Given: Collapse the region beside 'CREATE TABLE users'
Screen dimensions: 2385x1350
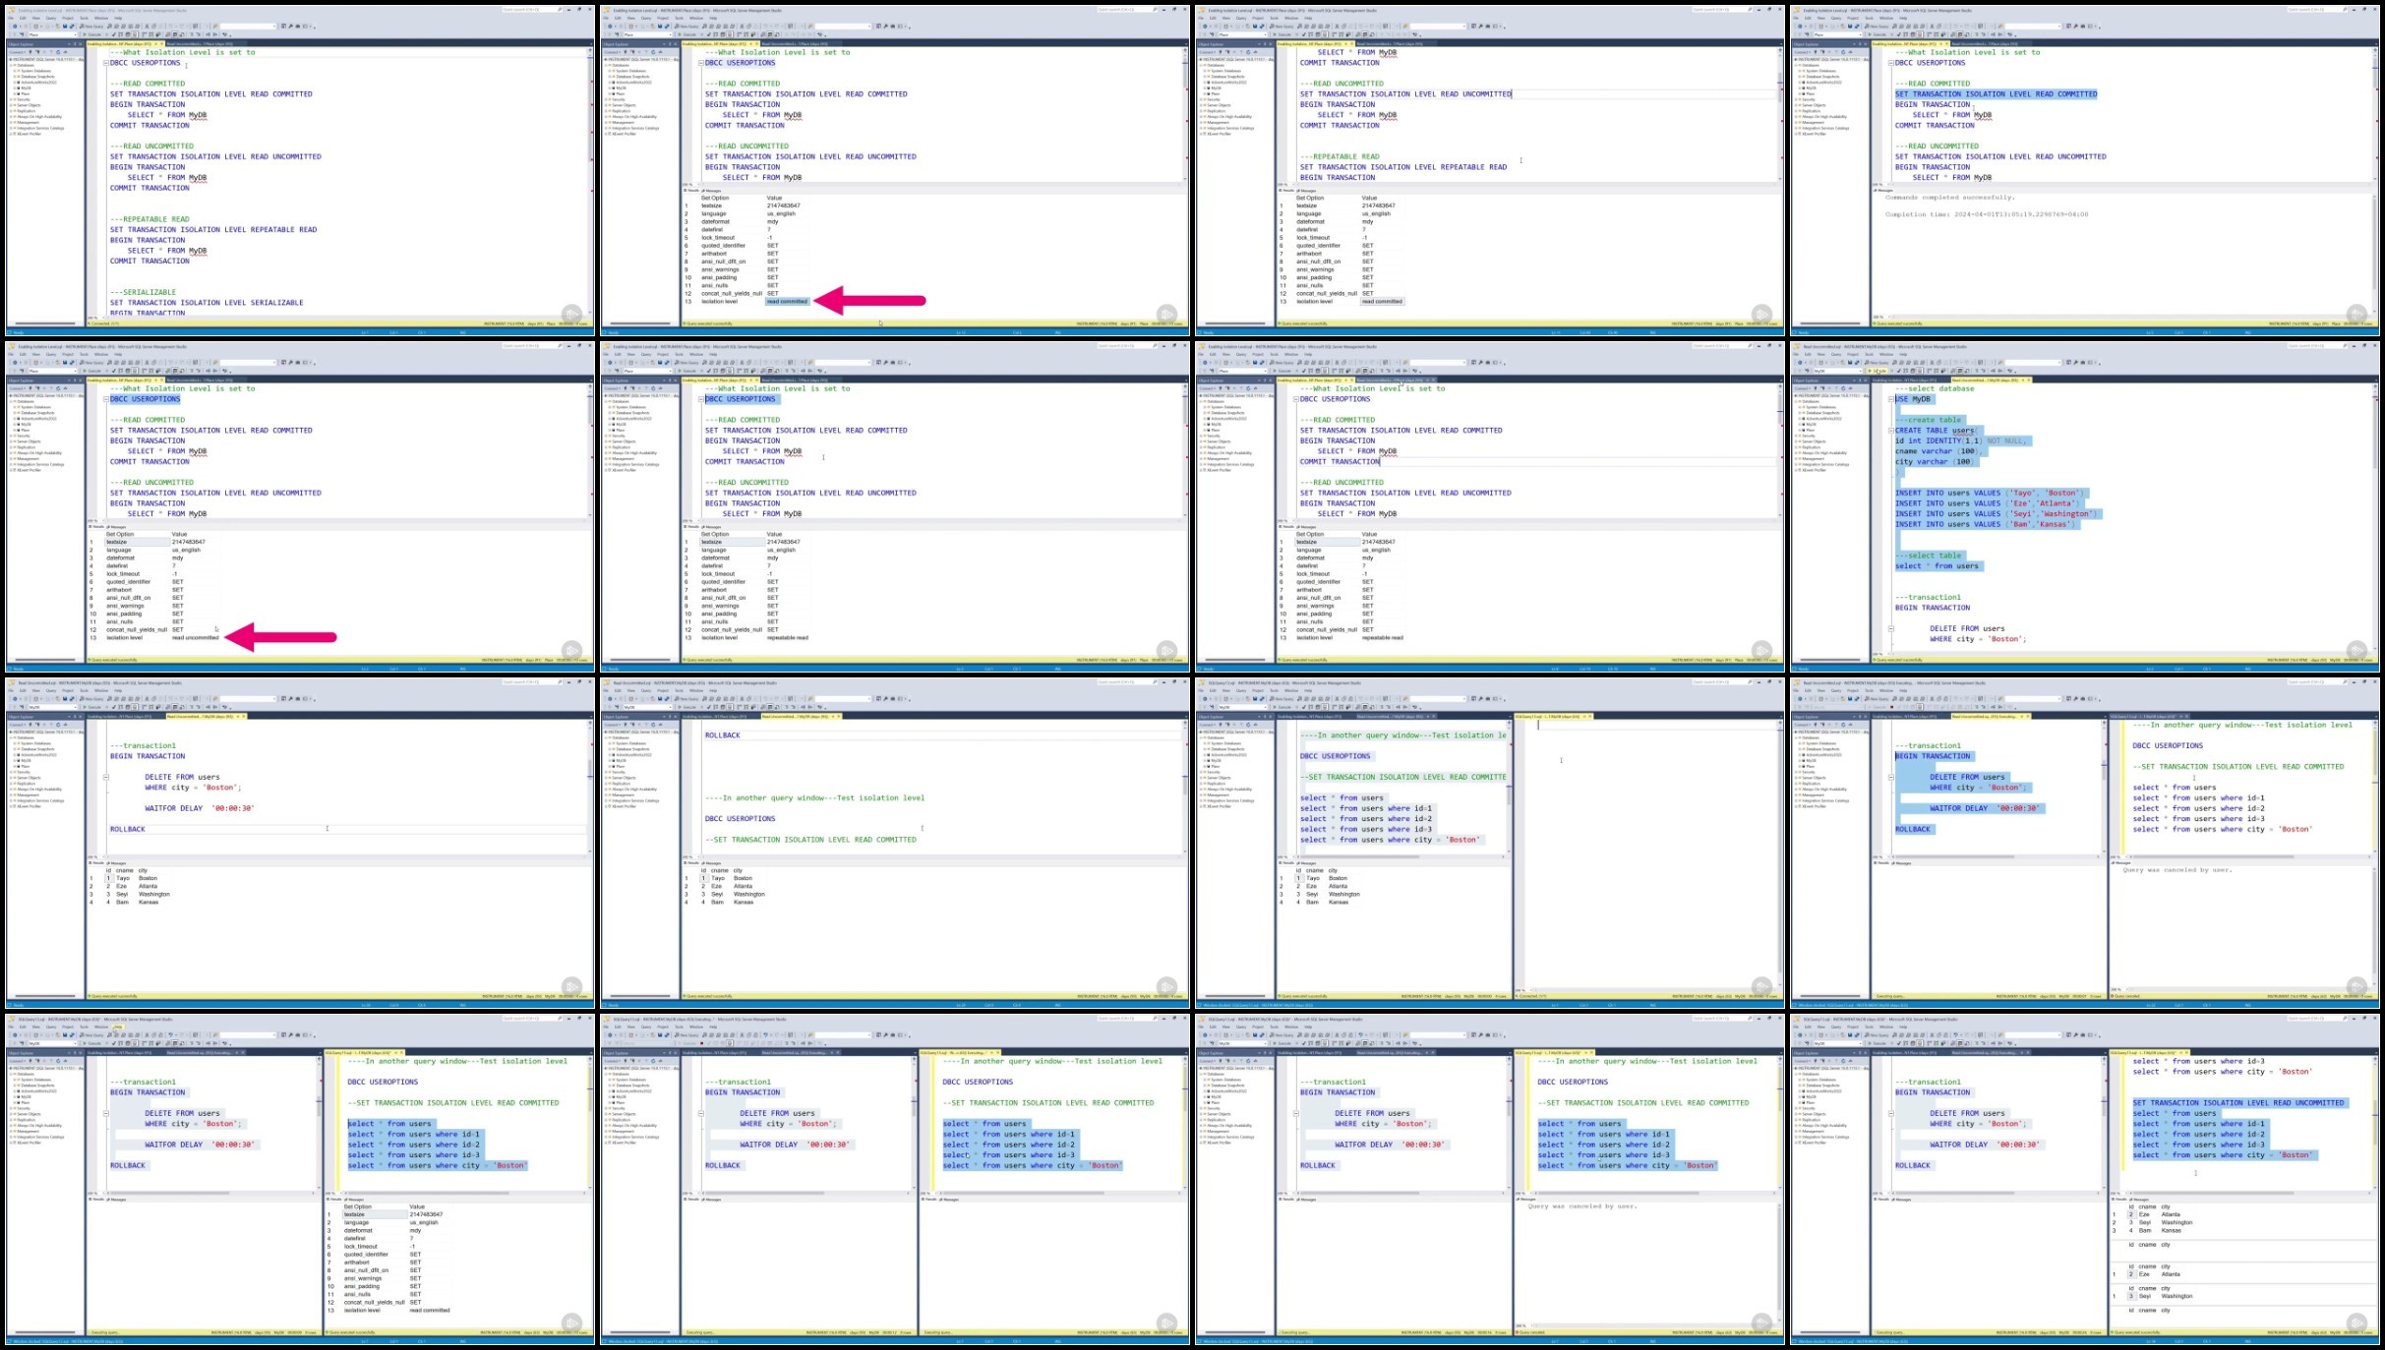Looking at the screenshot, I should (x=1891, y=431).
